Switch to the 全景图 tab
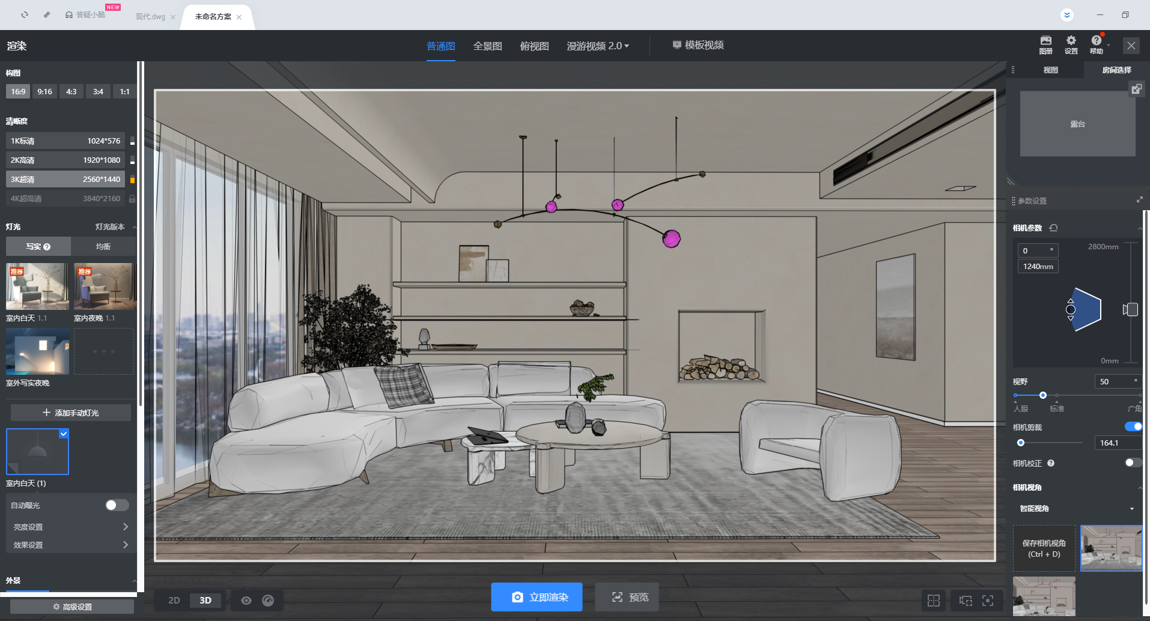 tap(487, 46)
